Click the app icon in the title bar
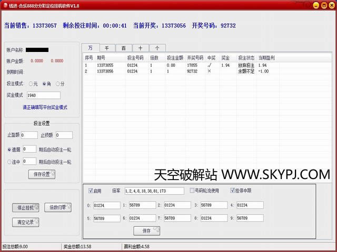 (5, 5)
